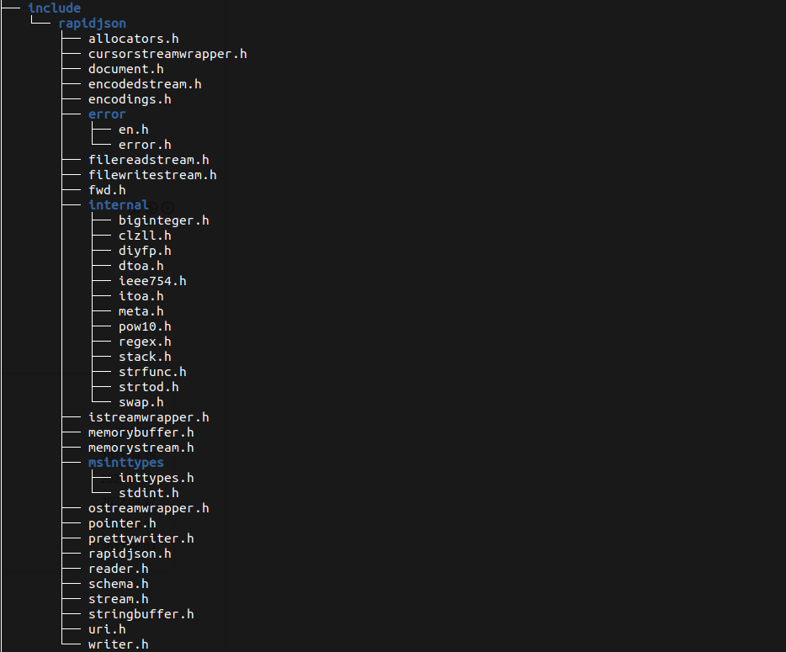
Task: Select en.h under error folder
Action: pyautogui.click(x=133, y=130)
